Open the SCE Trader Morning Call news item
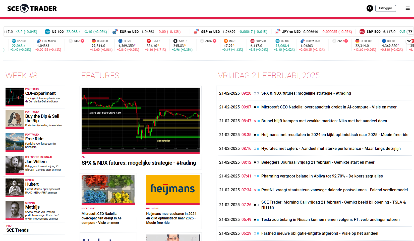Image resolution: width=414 pixels, height=241 pixels. [x=334, y=205]
